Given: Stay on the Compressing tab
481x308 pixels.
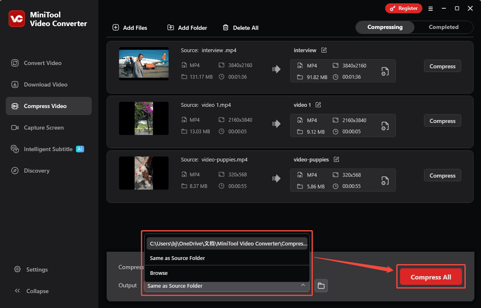Looking at the screenshot, I should (x=384, y=27).
